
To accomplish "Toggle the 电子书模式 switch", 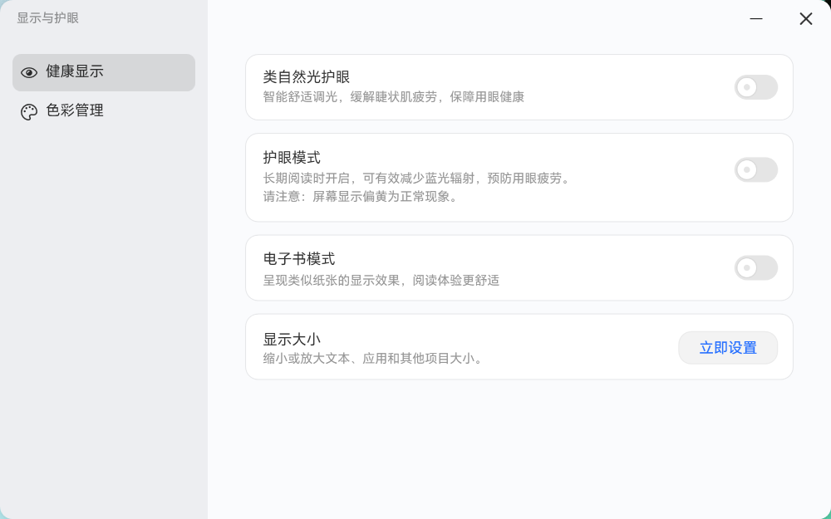I will coord(755,267).
